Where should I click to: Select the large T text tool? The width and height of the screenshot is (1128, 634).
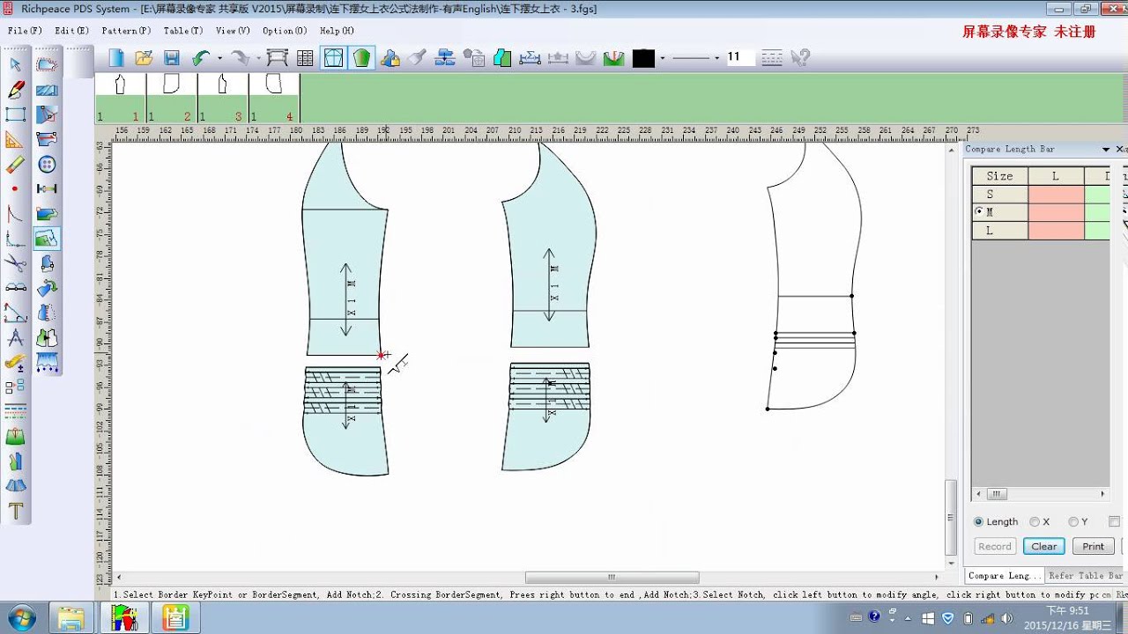click(15, 511)
